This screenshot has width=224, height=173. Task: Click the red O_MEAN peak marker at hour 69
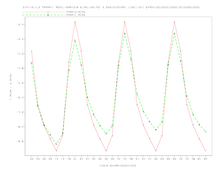coord(175,22)
